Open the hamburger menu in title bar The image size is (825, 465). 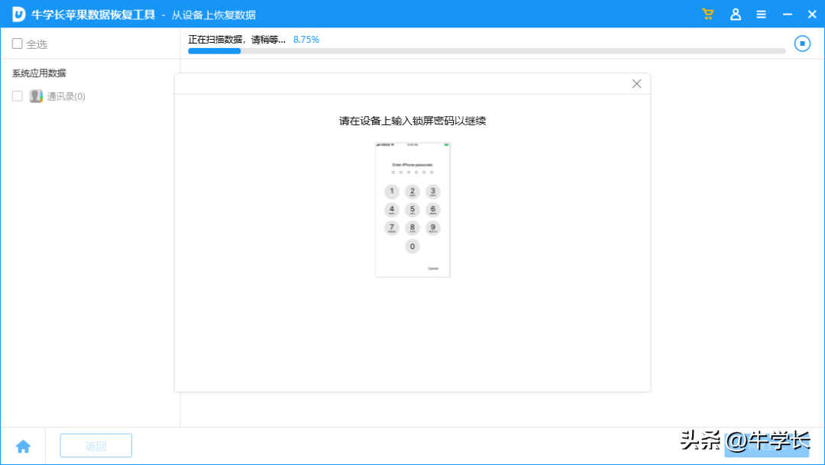tap(761, 15)
